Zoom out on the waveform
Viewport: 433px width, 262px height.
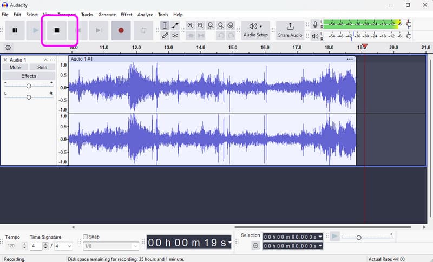click(200, 25)
